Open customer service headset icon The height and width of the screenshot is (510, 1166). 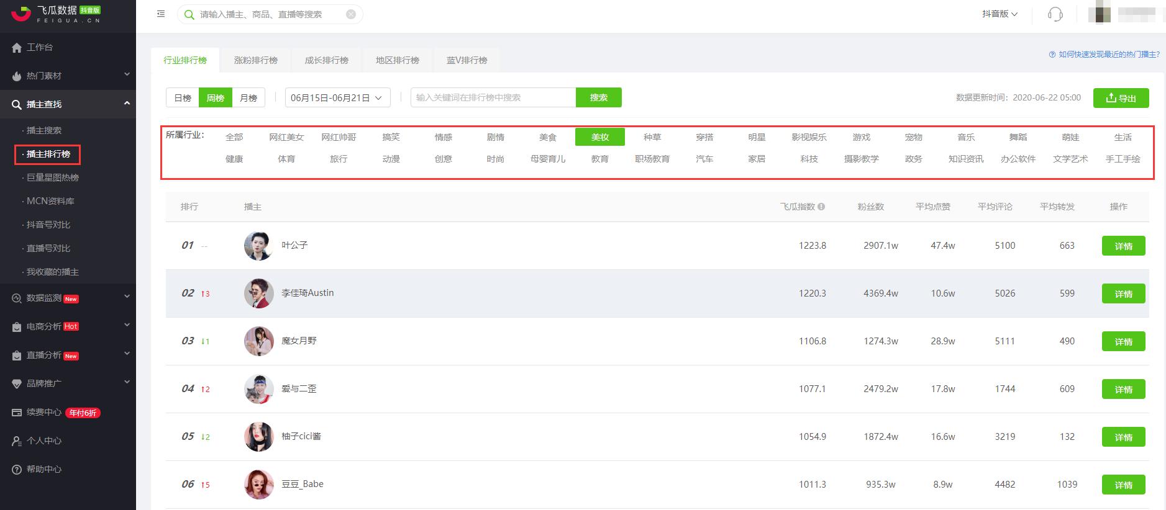(x=1055, y=14)
